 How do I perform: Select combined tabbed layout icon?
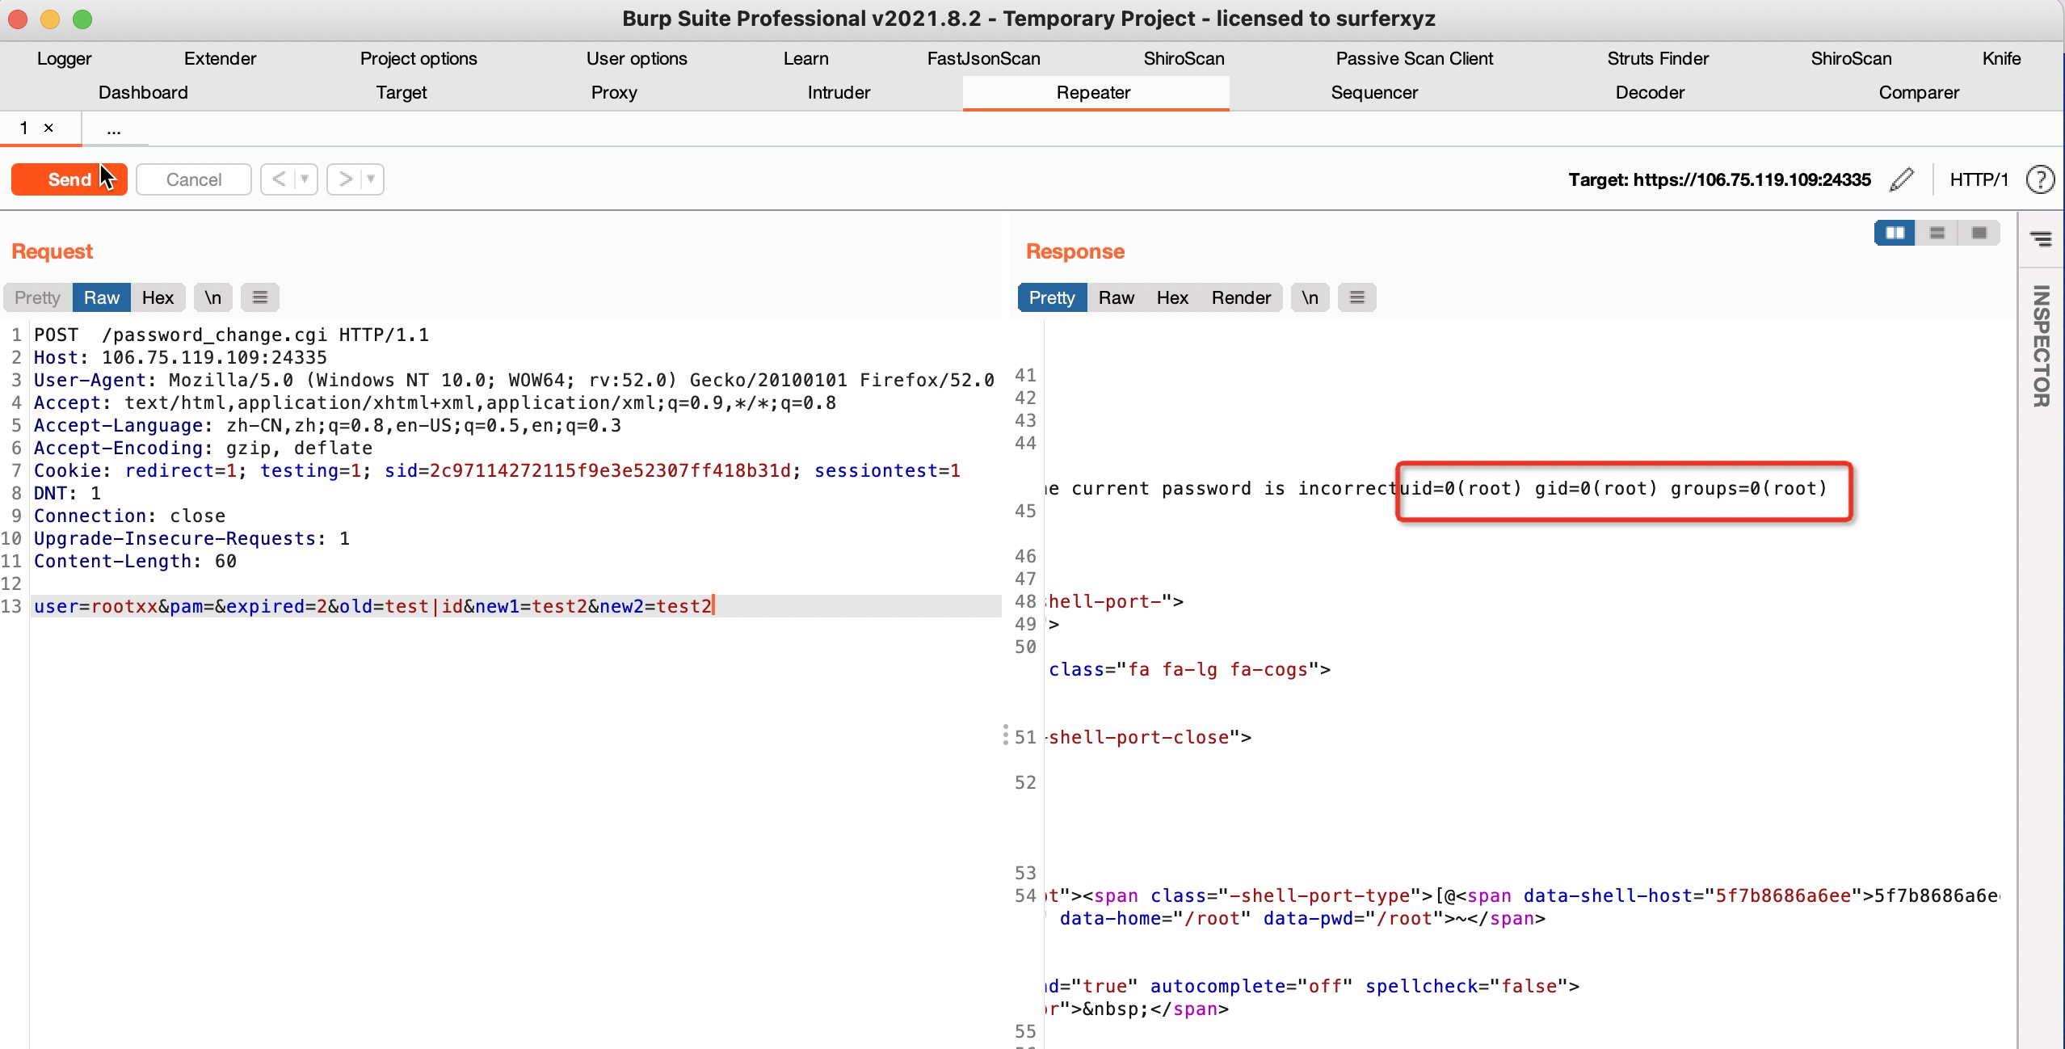pos(1979,233)
